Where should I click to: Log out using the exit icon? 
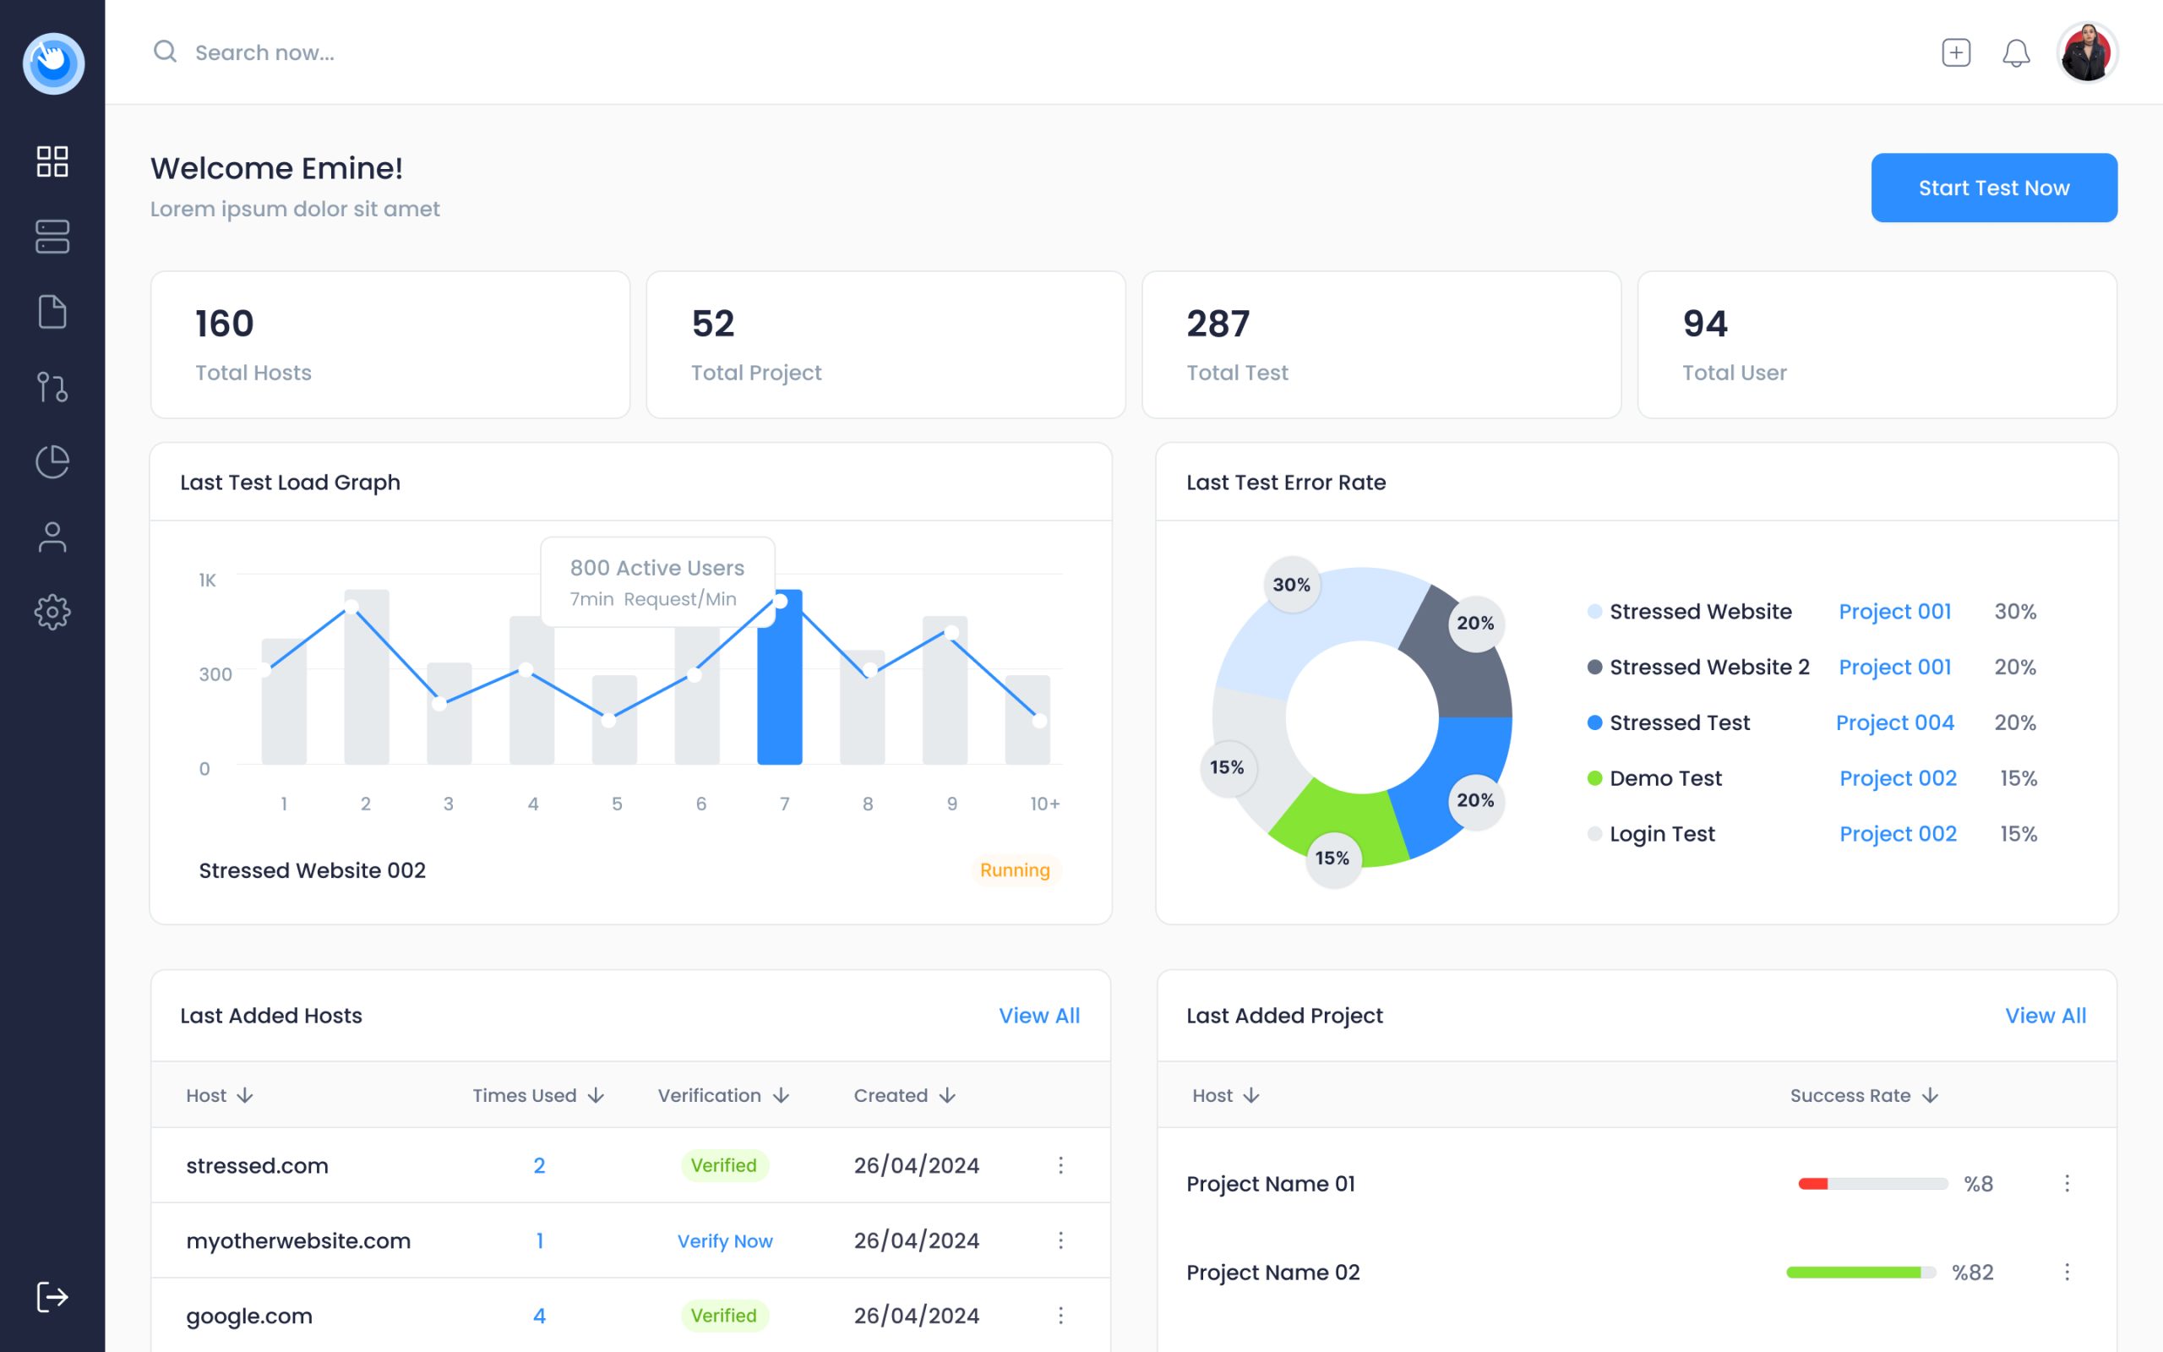tap(52, 1299)
